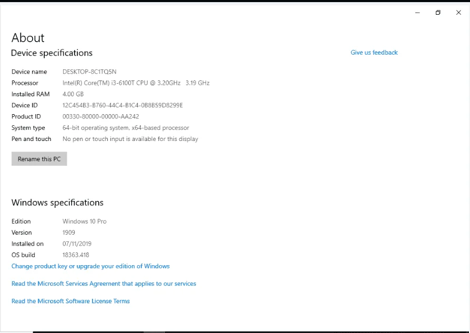The width and height of the screenshot is (470, 333).
Task: Open Change product key or upgrade edition link
Action: (x=90, y=266)
